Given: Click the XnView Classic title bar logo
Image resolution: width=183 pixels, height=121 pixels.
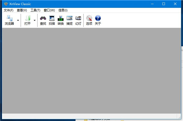Looking at the screenshot, I should (6, 4).
